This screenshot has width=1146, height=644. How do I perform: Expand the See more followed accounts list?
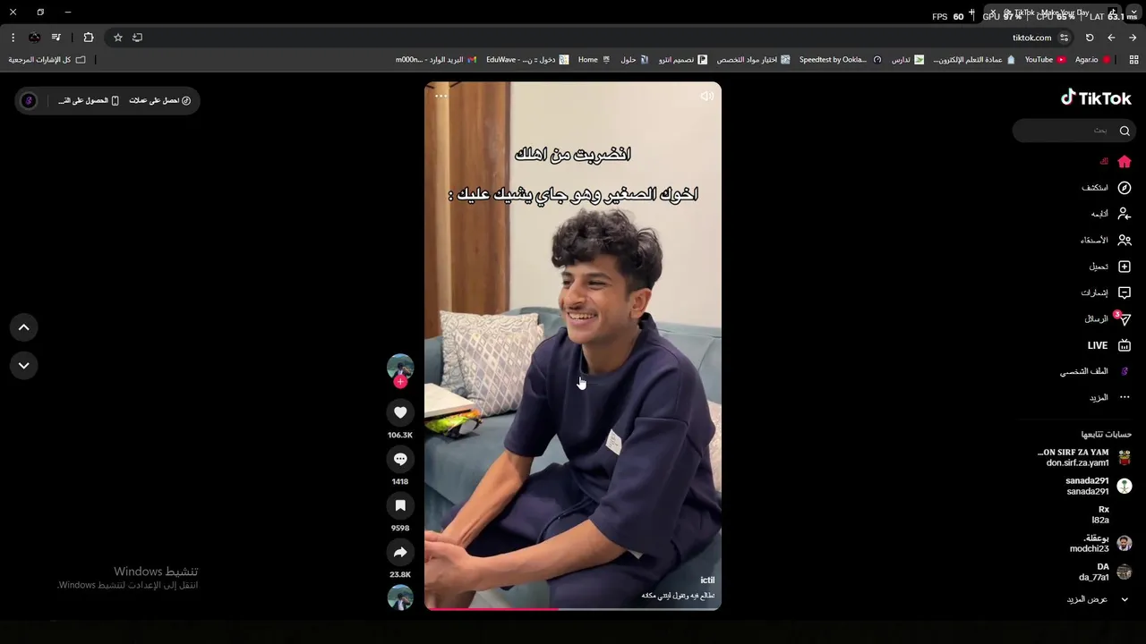(x=1099, y=599)
